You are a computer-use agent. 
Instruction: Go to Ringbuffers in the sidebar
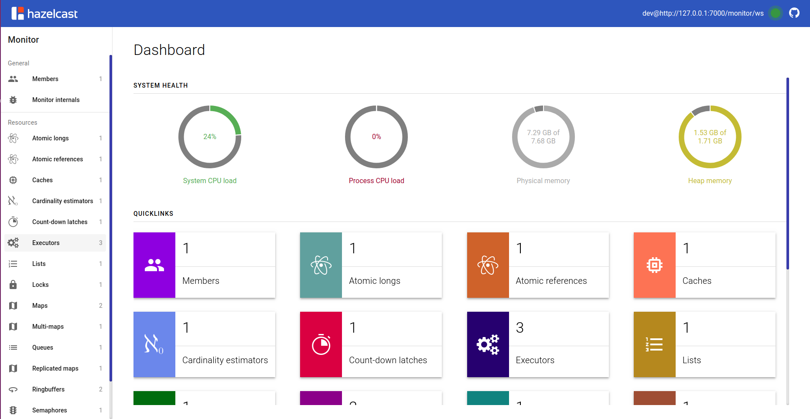tap(55, 389)
